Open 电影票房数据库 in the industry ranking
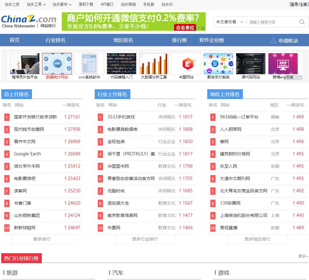The width and height of the screenshot is (309, 280). [x=122, y=129]
